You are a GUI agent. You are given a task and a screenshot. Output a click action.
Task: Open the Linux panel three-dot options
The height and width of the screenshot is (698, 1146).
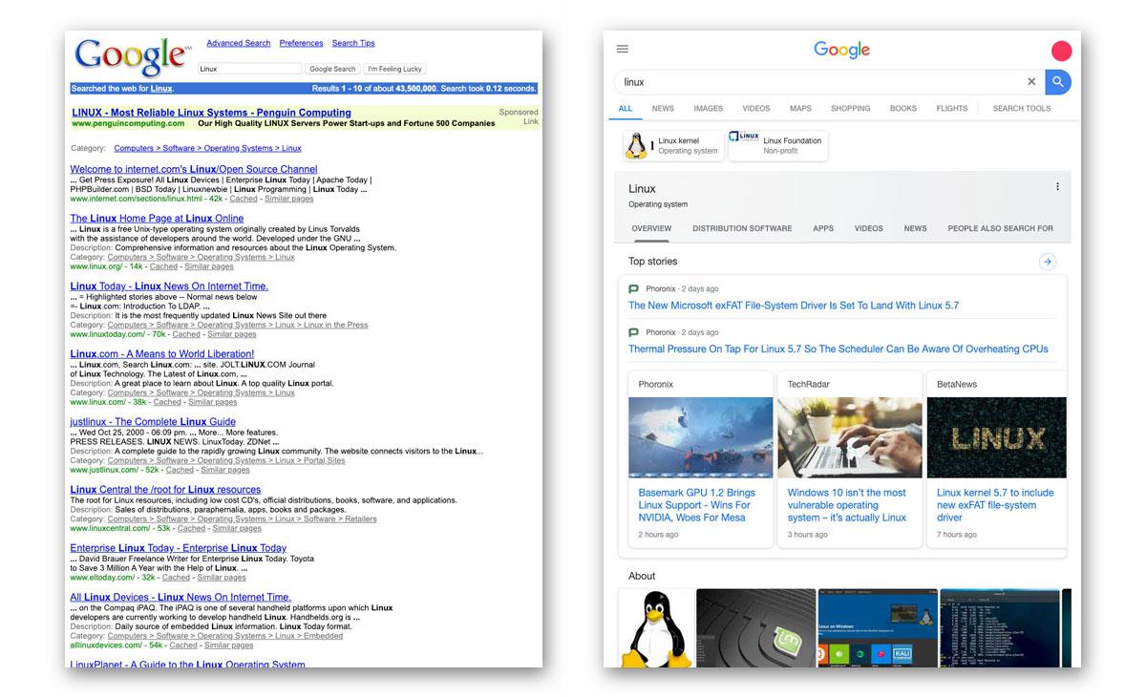tap(1057, 186)
